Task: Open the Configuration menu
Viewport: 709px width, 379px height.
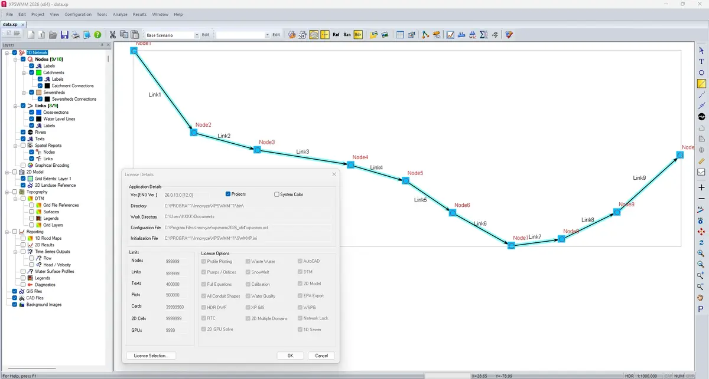Action: (x=78, y=14)
